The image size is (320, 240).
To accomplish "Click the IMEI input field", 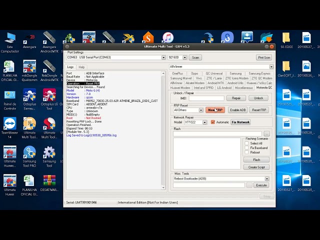I will (206, 98).
